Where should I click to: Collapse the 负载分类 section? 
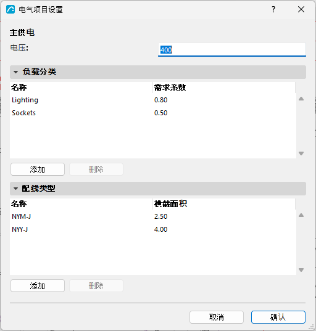pos(15,72)
